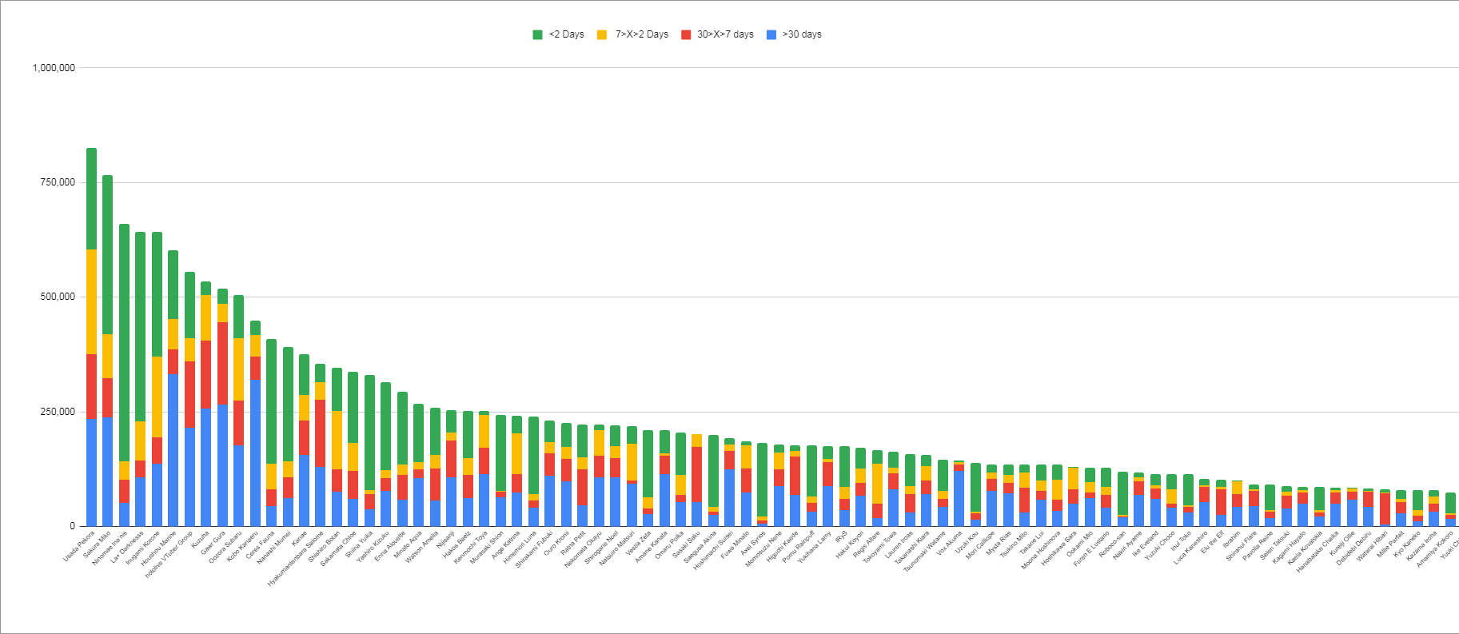The width and height of the screenshot is (1459, 634).
Task: Click the 'Usada Pekora' x-axis label
Action: pos(80,545)
